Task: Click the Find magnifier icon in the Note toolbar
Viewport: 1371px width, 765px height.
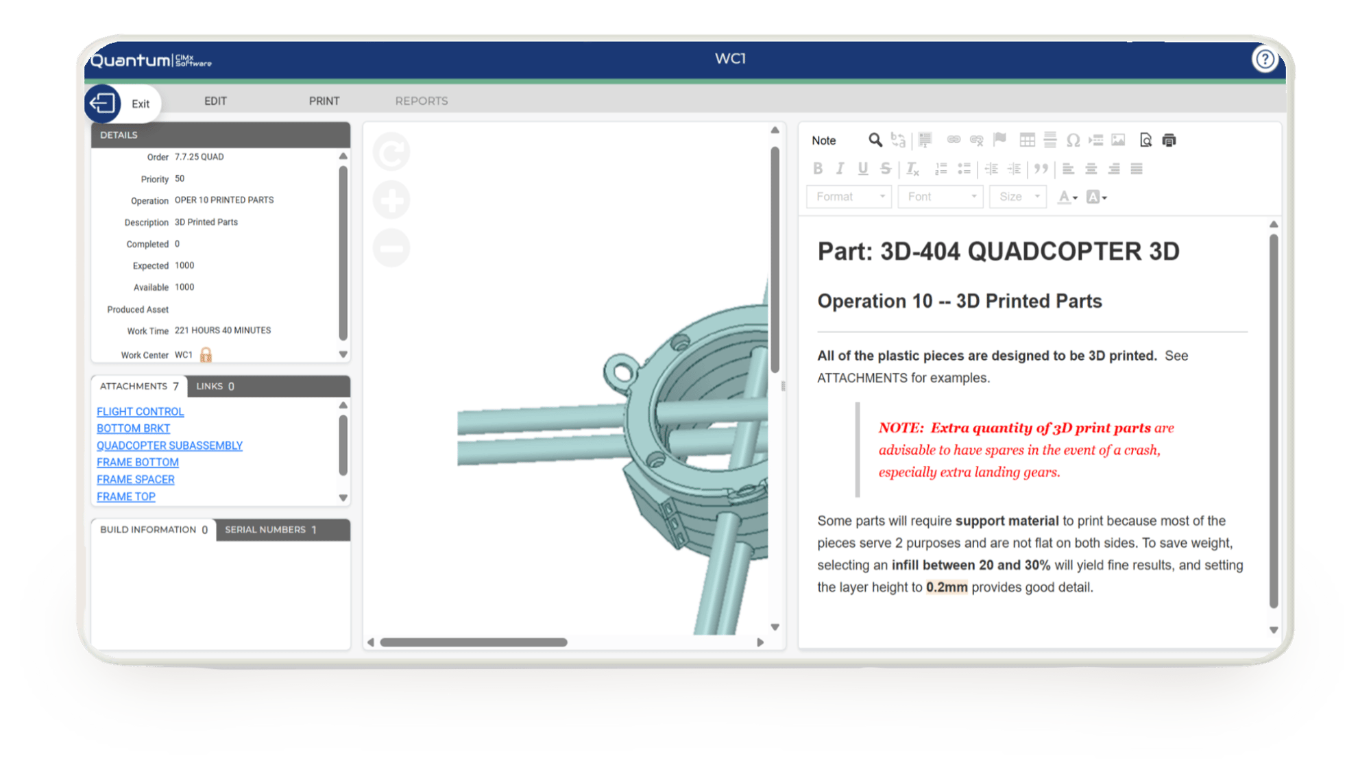Action: click(x=875, y=140)
